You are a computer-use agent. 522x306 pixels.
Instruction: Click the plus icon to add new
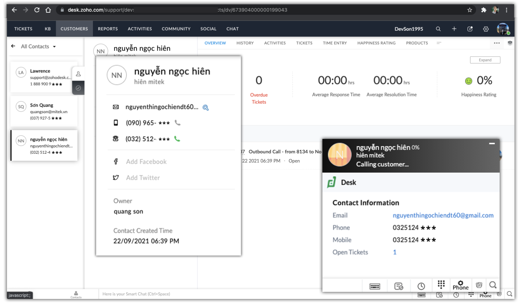pos(454,29)
